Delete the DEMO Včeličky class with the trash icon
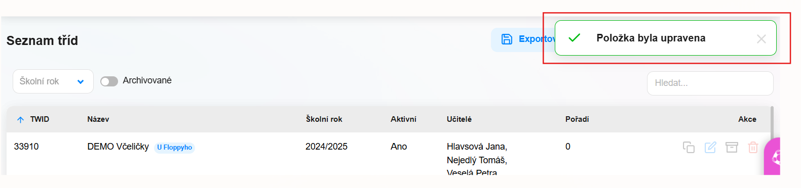 point(753,147)
